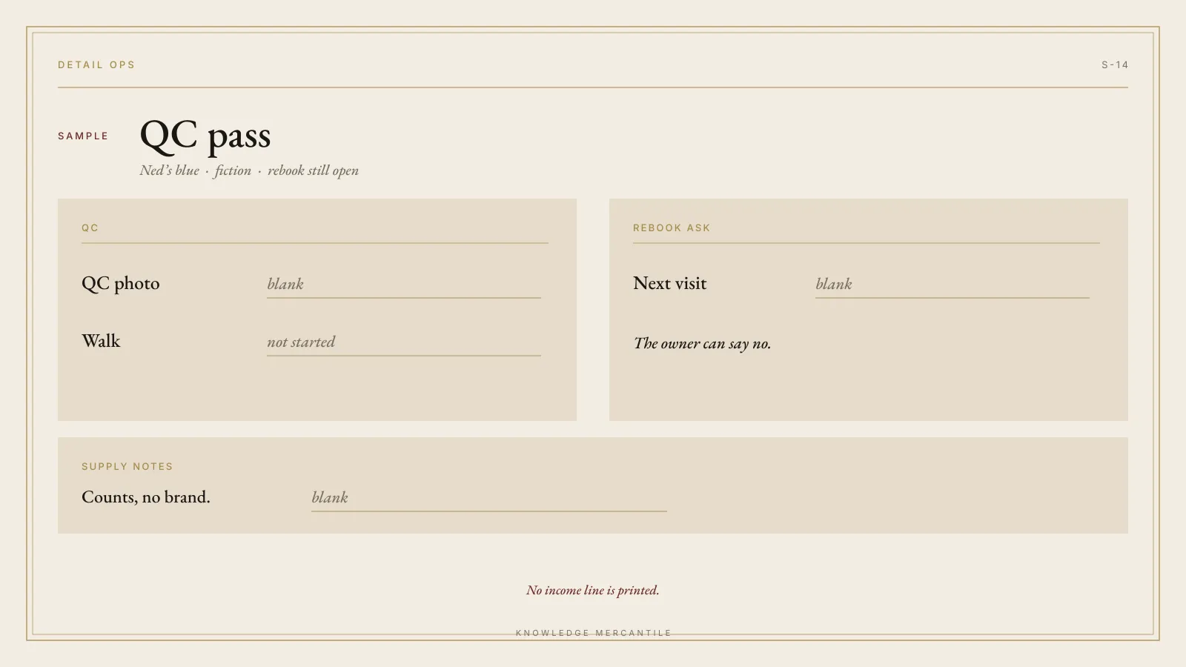Click the QC photo label
This screenshot has height=667, width=1186.
pyautogui.click(x=121, y=283)
